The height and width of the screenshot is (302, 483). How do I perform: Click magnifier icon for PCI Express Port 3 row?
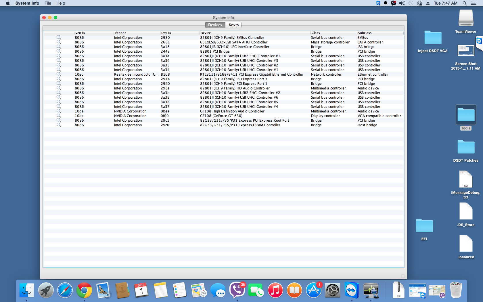click(x=59, y=79)
